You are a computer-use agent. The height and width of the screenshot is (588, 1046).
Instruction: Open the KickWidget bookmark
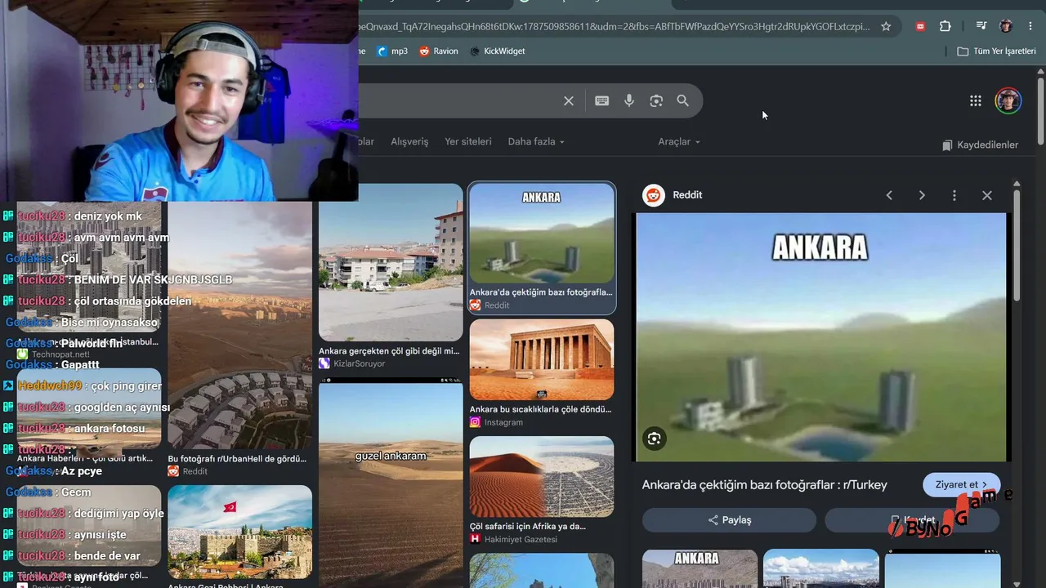(497, 51)
